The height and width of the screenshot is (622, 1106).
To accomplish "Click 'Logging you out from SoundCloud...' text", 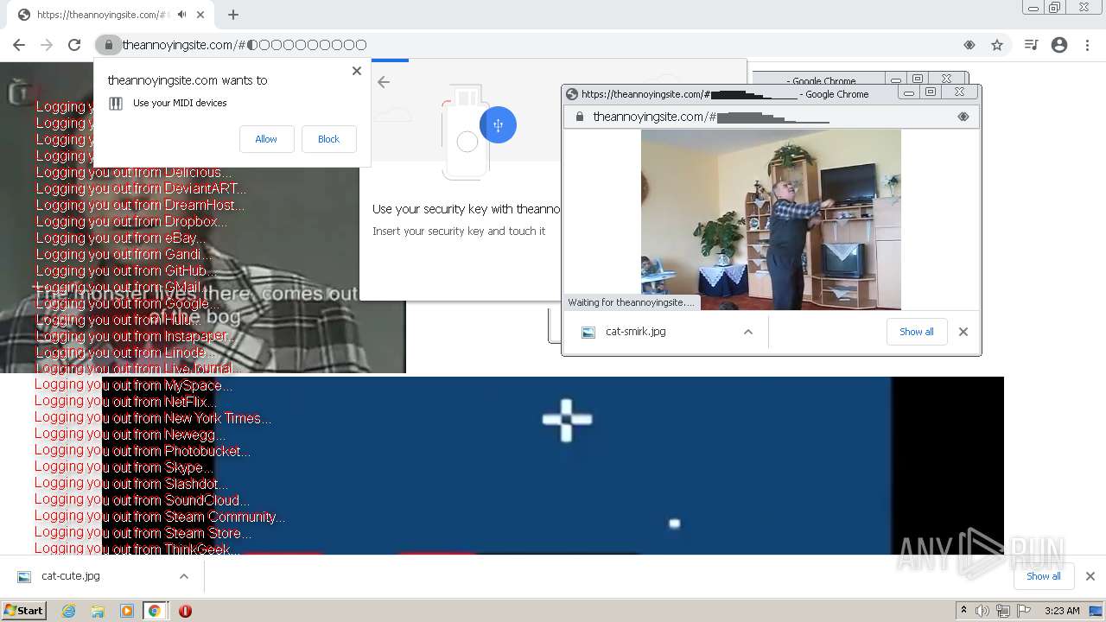I will (143, 500).
